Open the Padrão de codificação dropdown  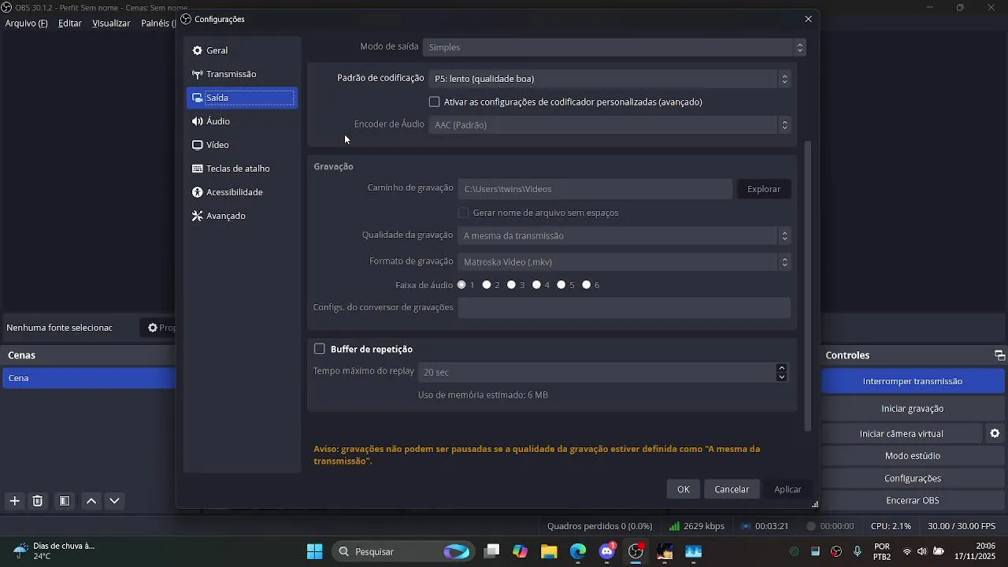pyautogui.click(x=610, y=79)
